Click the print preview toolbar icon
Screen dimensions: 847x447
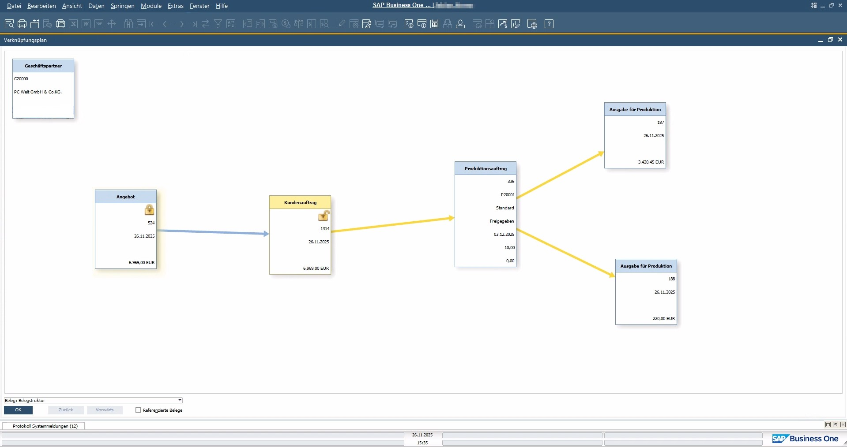9,24
